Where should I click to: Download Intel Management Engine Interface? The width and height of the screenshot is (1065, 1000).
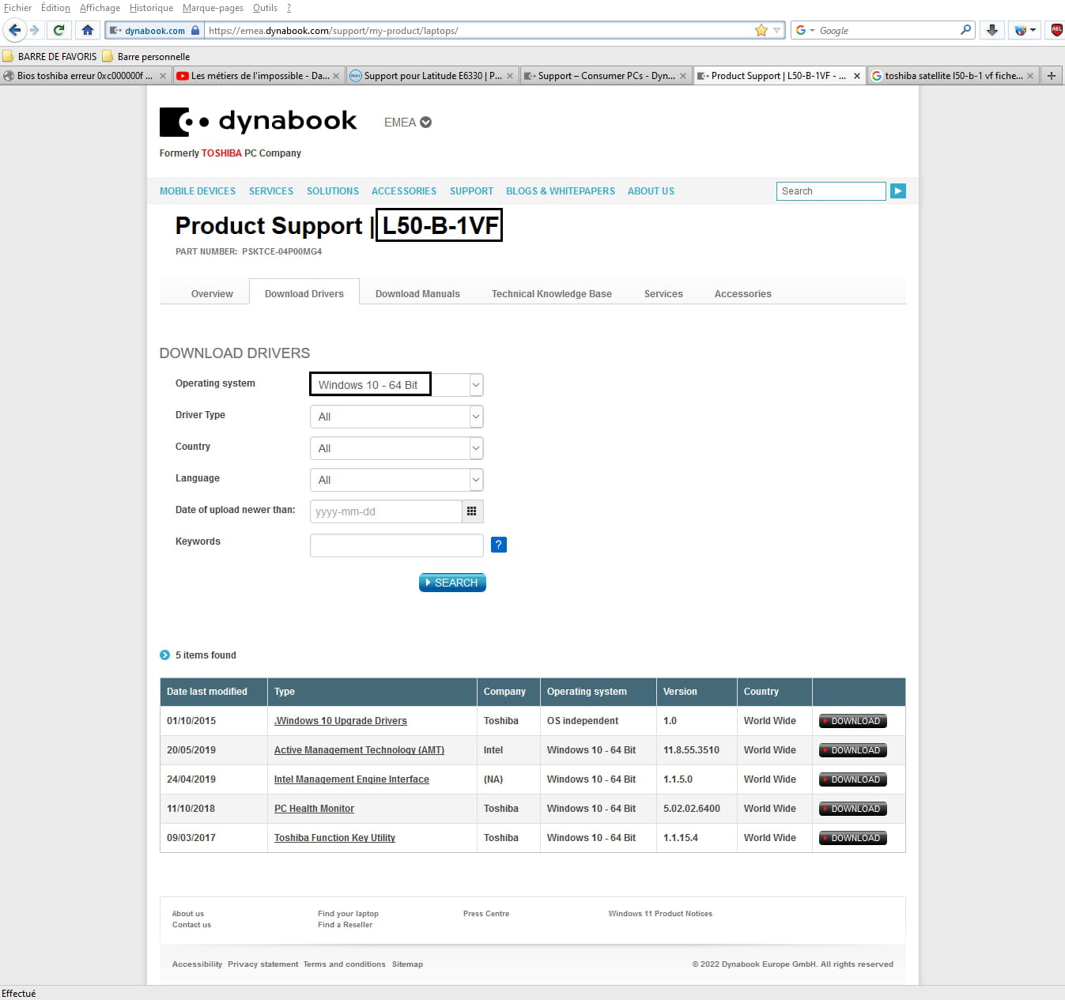tap(853, 779)
